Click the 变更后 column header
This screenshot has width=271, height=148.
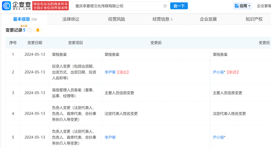pos(264,43)
